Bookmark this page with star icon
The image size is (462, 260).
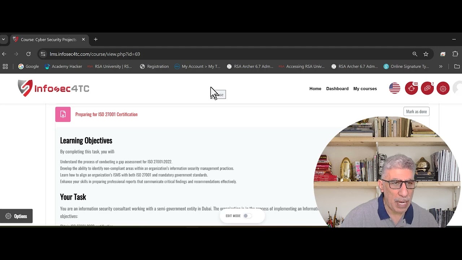tap(426, 54)
